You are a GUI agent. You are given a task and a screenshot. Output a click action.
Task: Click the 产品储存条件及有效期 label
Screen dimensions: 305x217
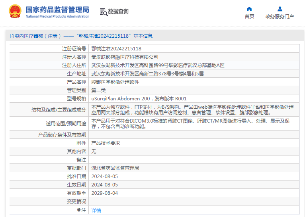point(62,134)
